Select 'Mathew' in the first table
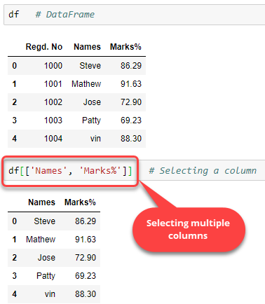 pyautogui.click(x=86, y=84)
